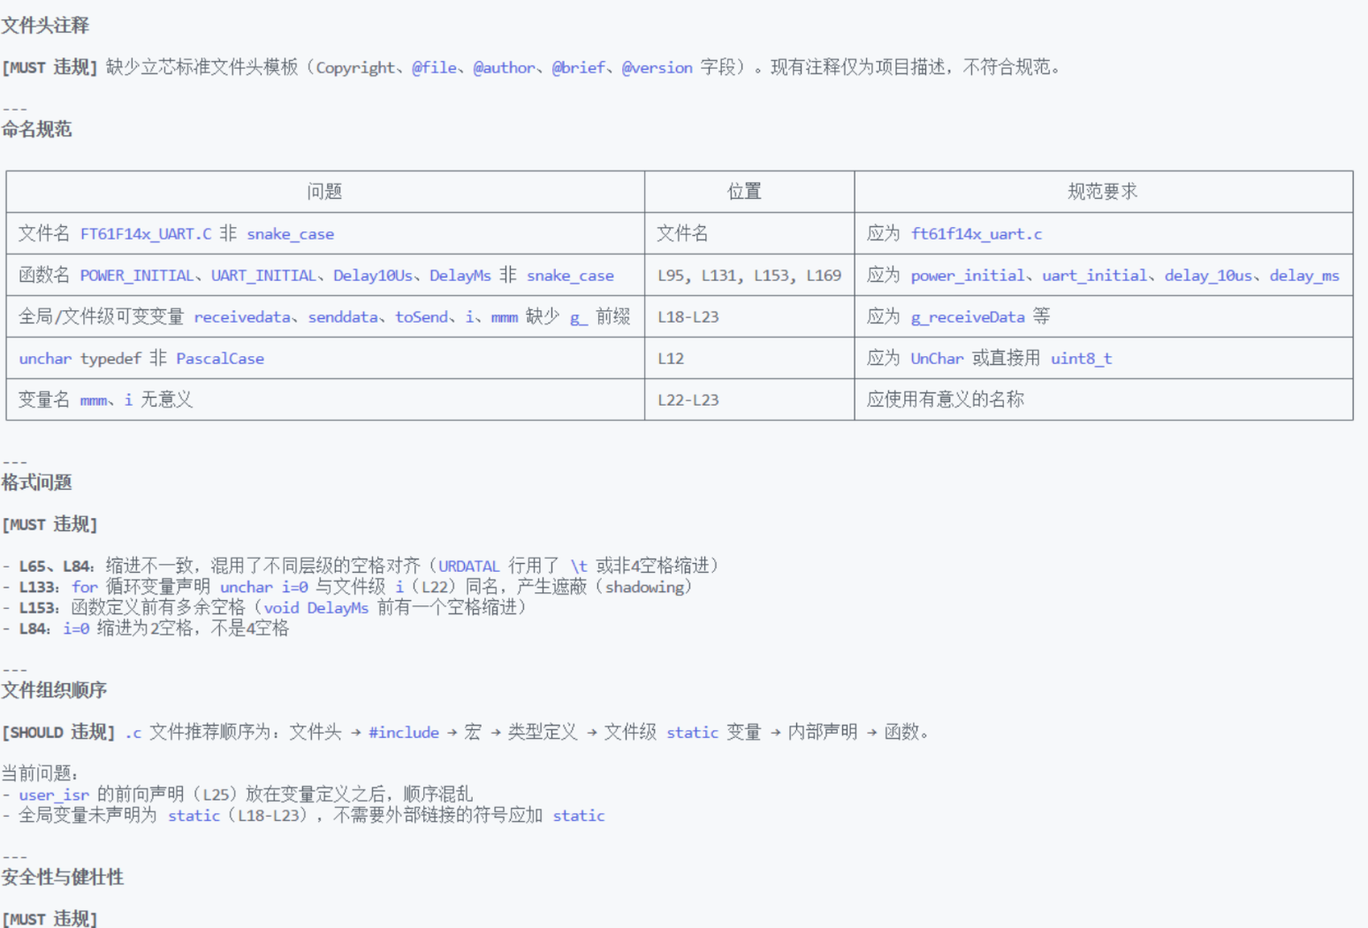Click the URDATAL code text
The width and height of the screenshot is (1368, 928).
click(468, 567)
